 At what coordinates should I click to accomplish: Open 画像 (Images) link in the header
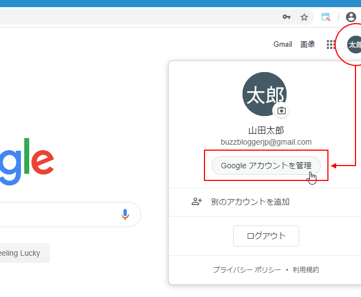(308, 44)
